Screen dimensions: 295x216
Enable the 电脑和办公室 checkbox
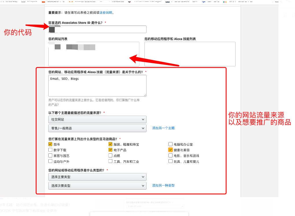[171, 144]
